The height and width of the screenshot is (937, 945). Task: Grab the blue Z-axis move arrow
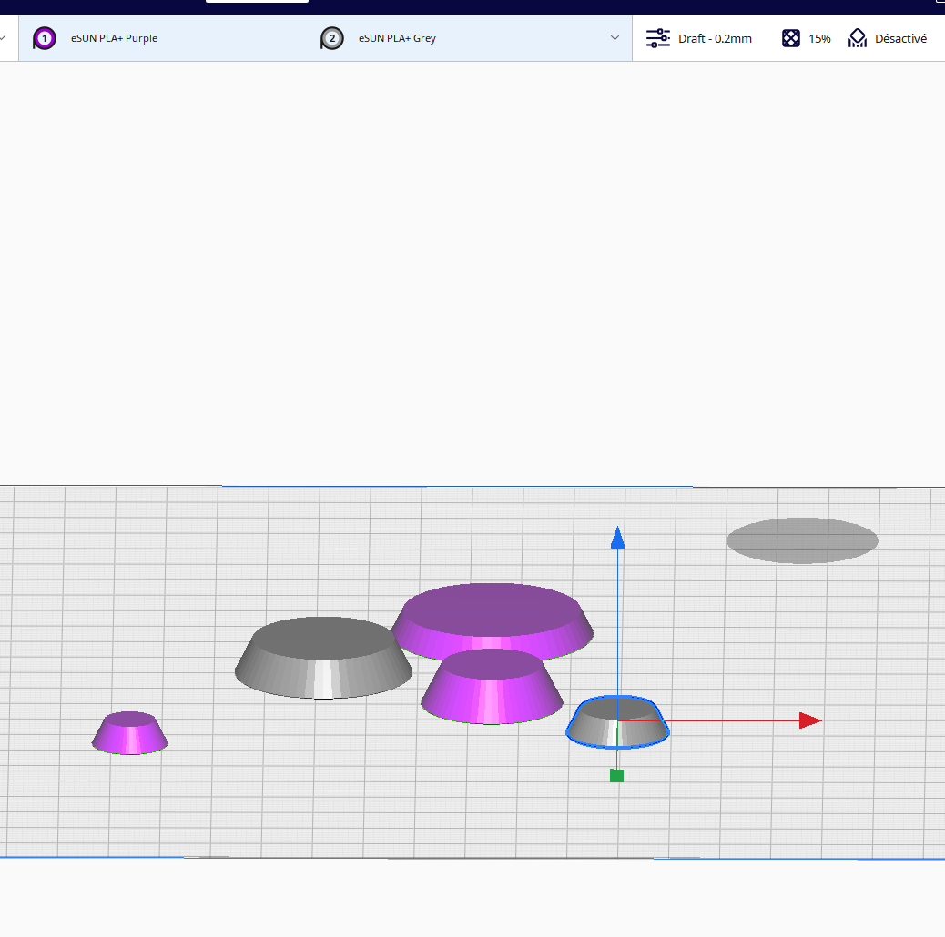[617, 539]
